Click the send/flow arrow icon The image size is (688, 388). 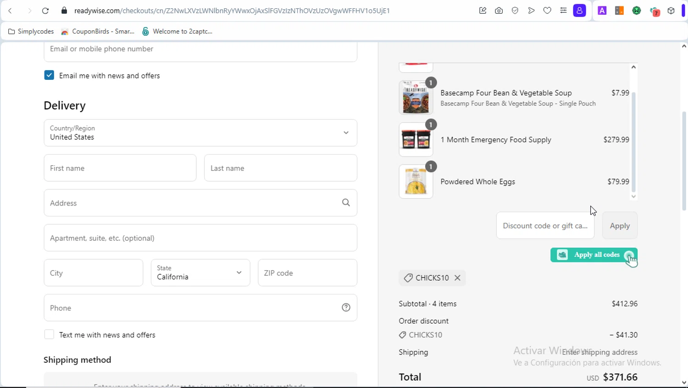(531, 11)
